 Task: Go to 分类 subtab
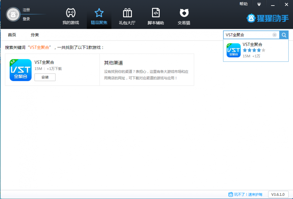(x=35, y=35)
